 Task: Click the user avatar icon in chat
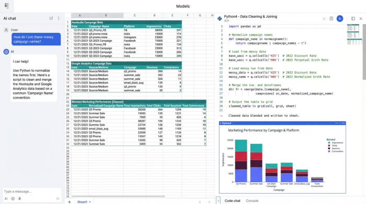tap(6, 30)
